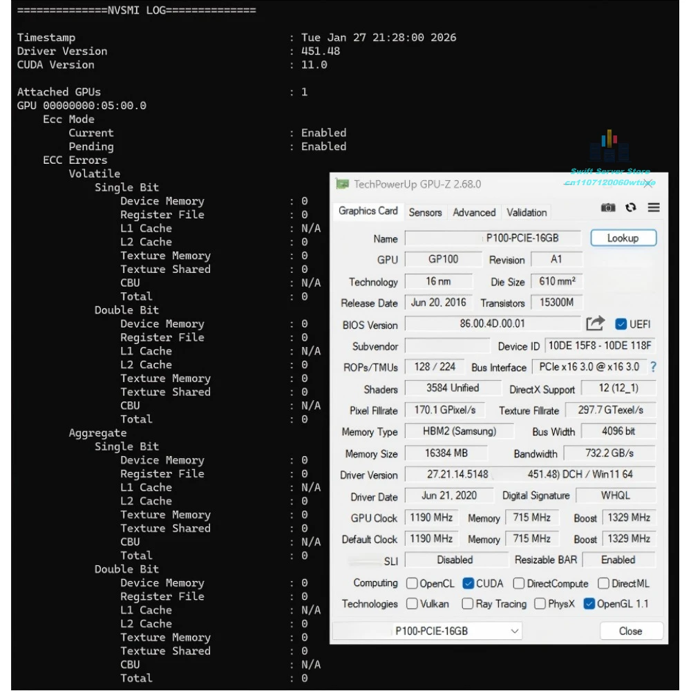The image size is (691, 691).
Task: Toggle the PhysX checkbox
Action: [540, 603]
